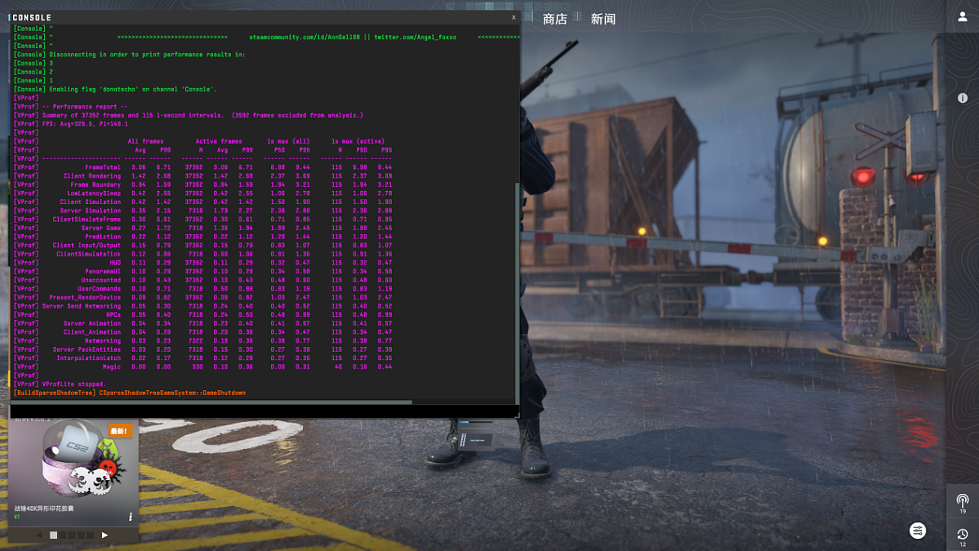Image resolution: width=979 pixels, height=551 pixels.
Task: Click the Server Simulation row label
Action: pyautogui.click(x=91, y=211)
